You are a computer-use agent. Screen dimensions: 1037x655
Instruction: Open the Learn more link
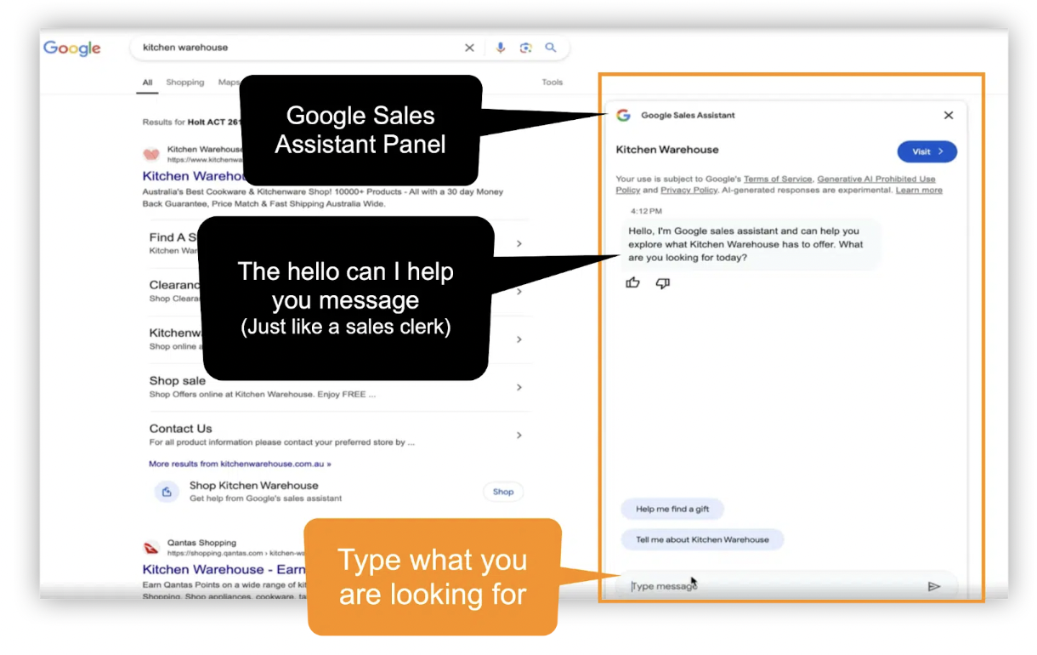[x=919, y=191]
